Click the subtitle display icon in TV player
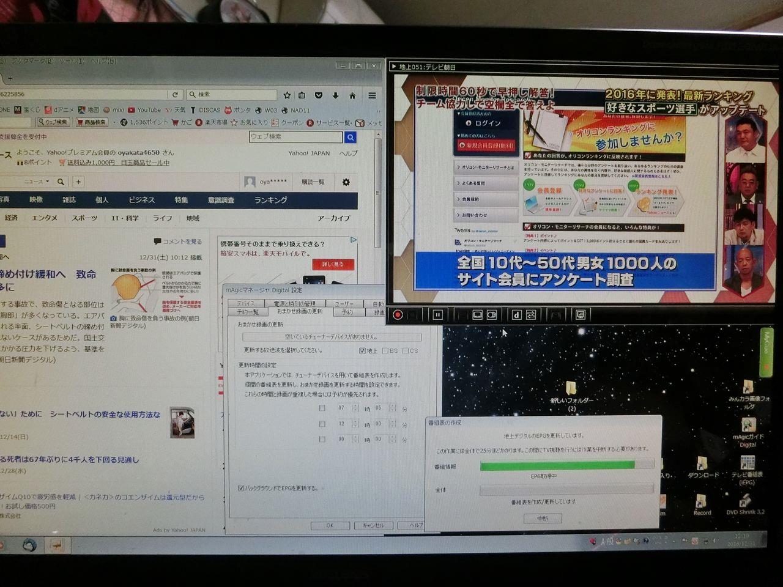Viewport: 783px width, 587px height. 478,314
